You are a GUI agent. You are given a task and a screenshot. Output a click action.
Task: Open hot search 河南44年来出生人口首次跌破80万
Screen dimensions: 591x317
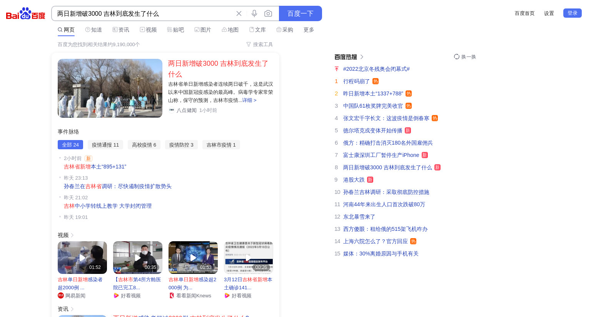pos(384,204)
